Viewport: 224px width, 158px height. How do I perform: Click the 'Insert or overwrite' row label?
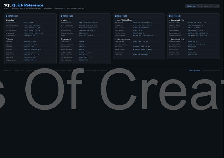[120, 36]
